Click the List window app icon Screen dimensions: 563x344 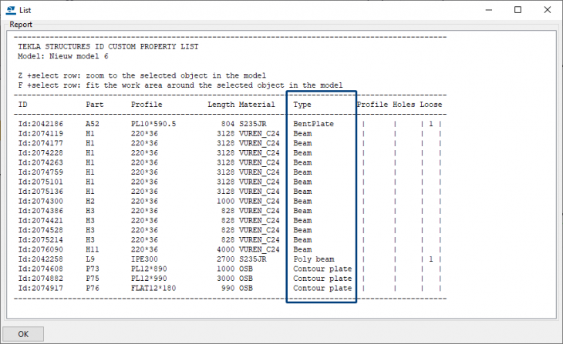10,9
